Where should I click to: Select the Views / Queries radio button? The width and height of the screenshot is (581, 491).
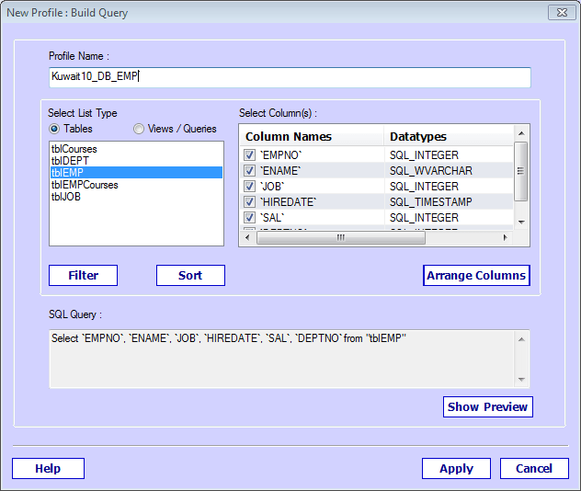pos(140,129)
